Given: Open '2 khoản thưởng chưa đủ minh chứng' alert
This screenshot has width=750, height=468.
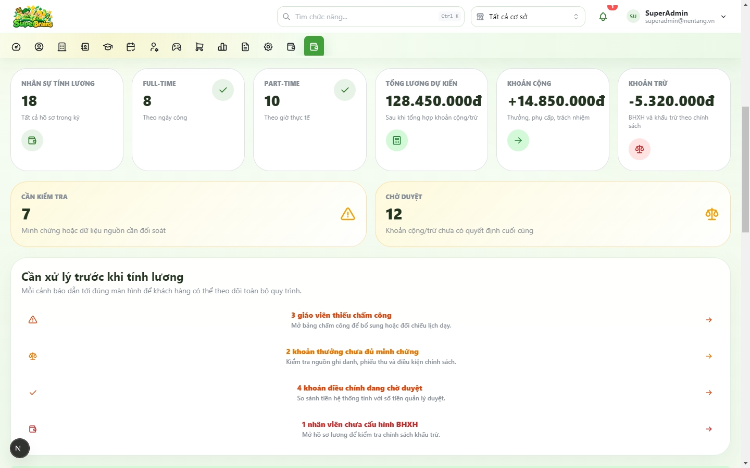Looking at the screenshot, I should (371, 356).
